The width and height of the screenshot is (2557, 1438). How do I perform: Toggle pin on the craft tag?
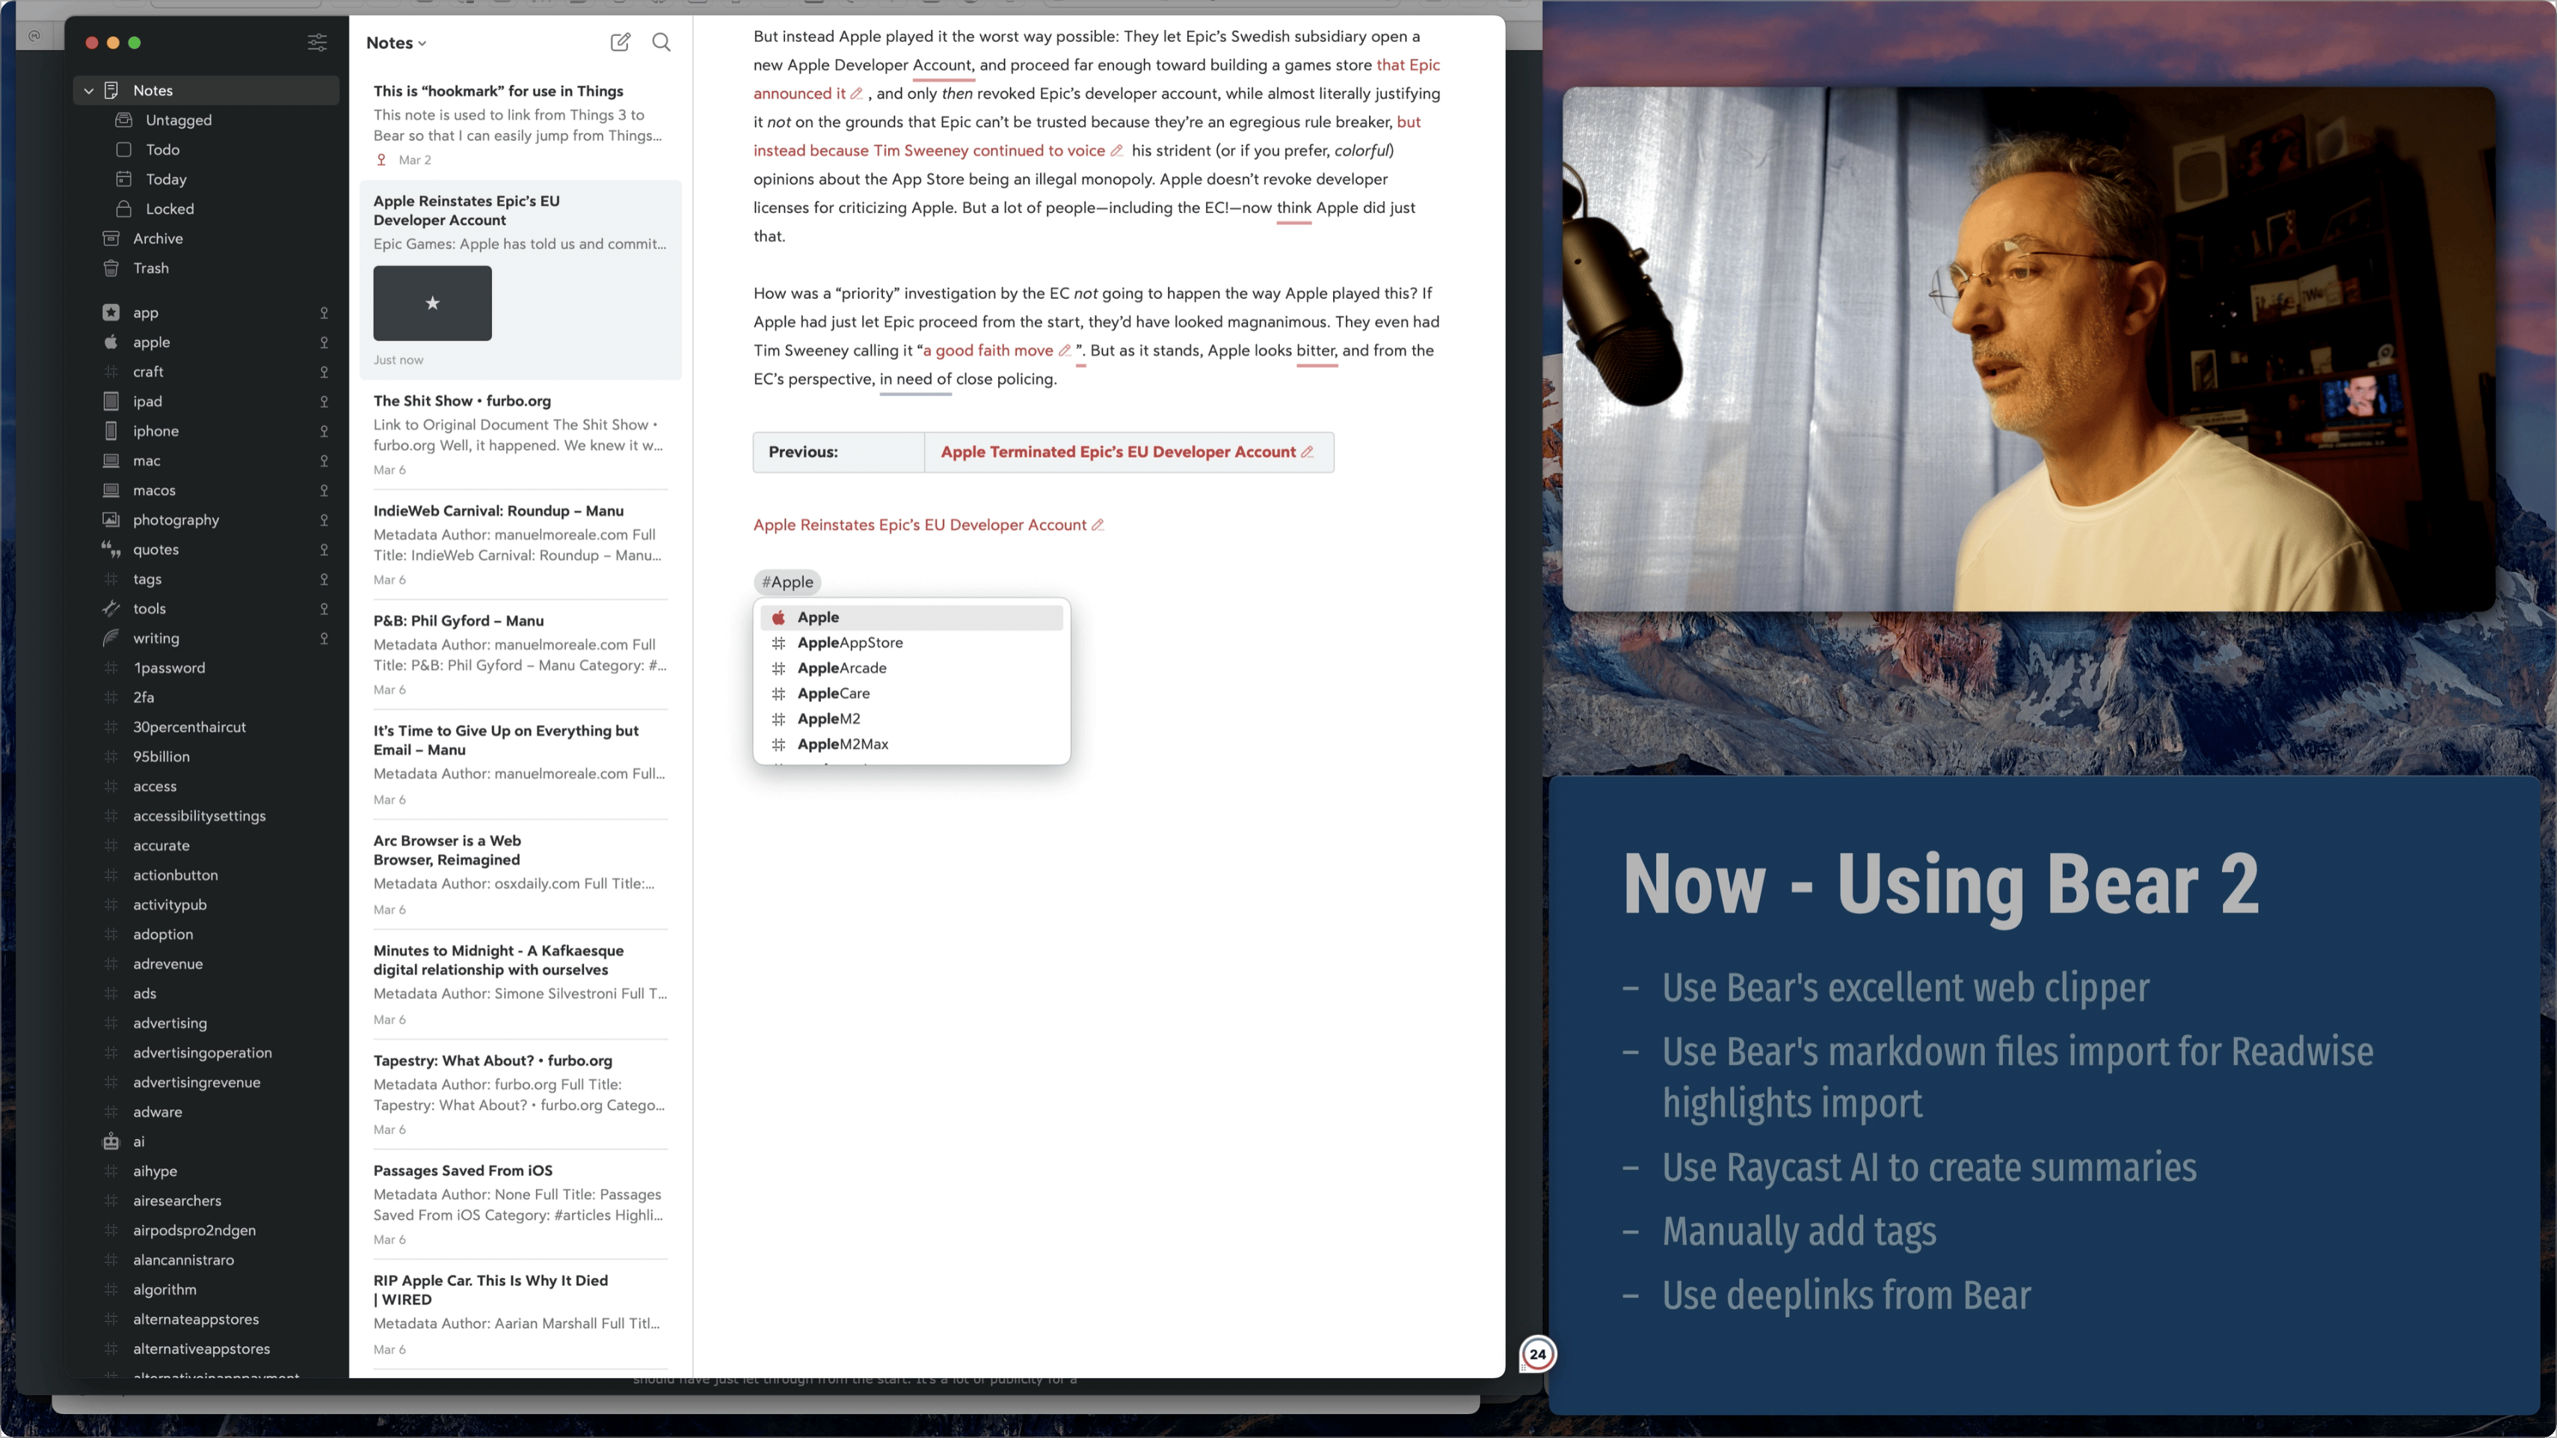point(324,372)
